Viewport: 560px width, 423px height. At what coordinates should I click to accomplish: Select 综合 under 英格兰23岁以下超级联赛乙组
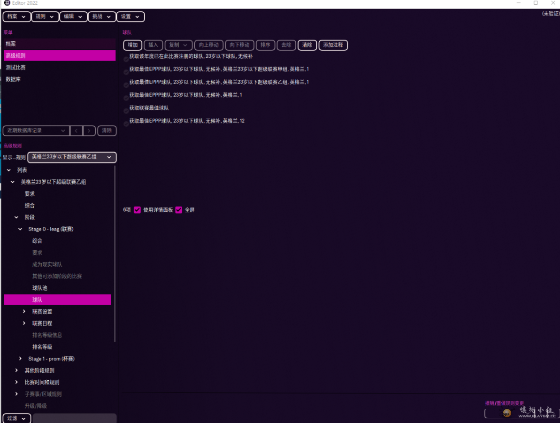[x=30, y=206]
